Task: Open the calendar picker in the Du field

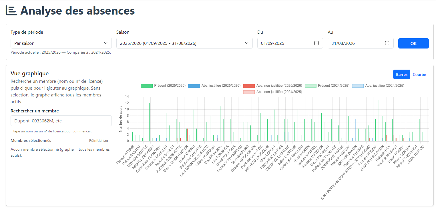Action: point(316,43)
